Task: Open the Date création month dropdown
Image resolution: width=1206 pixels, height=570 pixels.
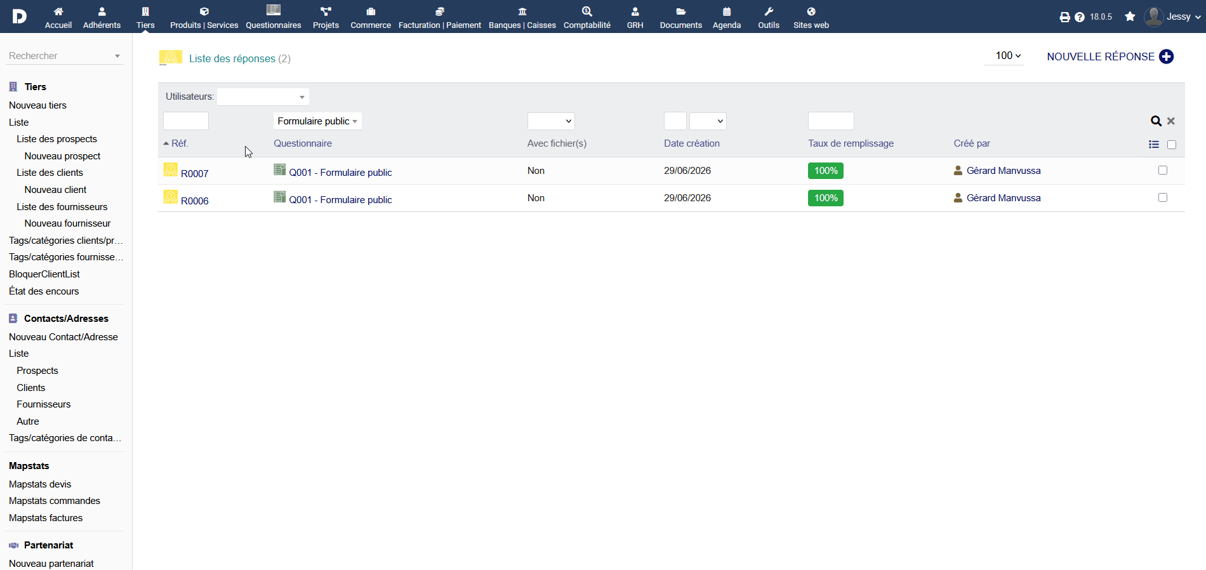Action: tap(708, 121)
